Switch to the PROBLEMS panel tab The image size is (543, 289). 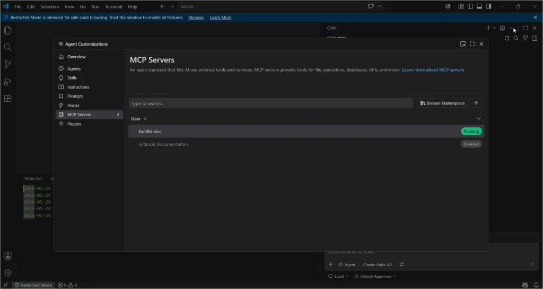(x=33, y=179)
